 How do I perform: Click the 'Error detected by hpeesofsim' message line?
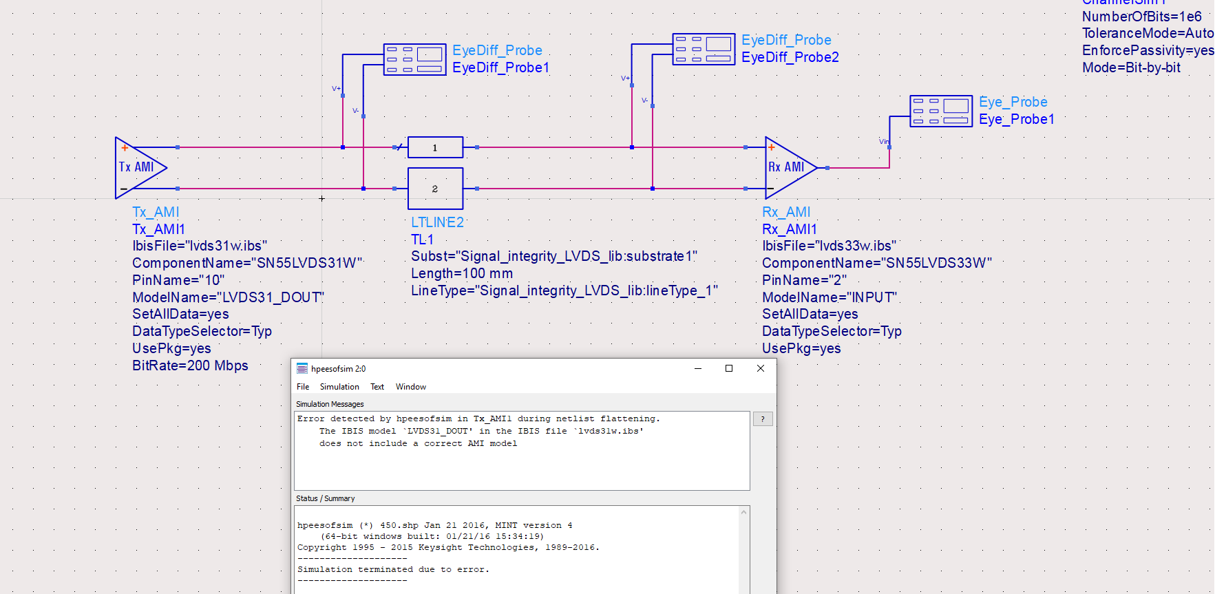coord(478,418)
